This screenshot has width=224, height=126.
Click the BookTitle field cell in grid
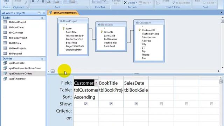[x=111, y=83]
